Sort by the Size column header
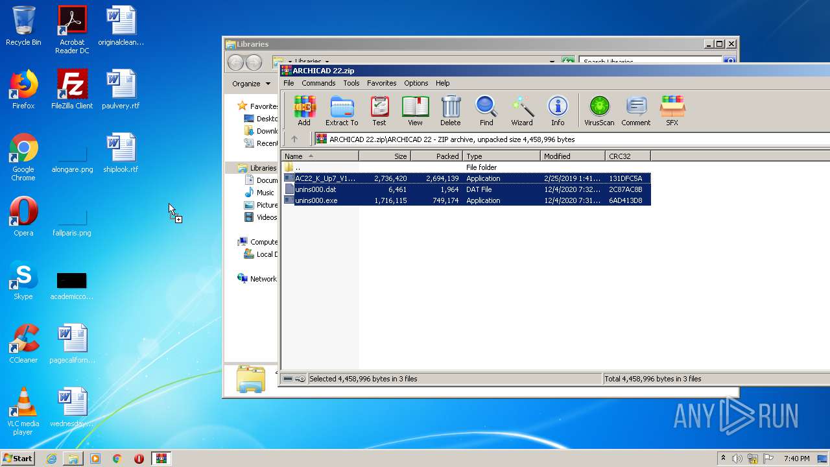This screenshot has width=830, height=467. pos(385,156)
